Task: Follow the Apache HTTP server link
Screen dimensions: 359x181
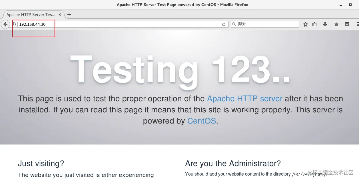Action: 245,99
